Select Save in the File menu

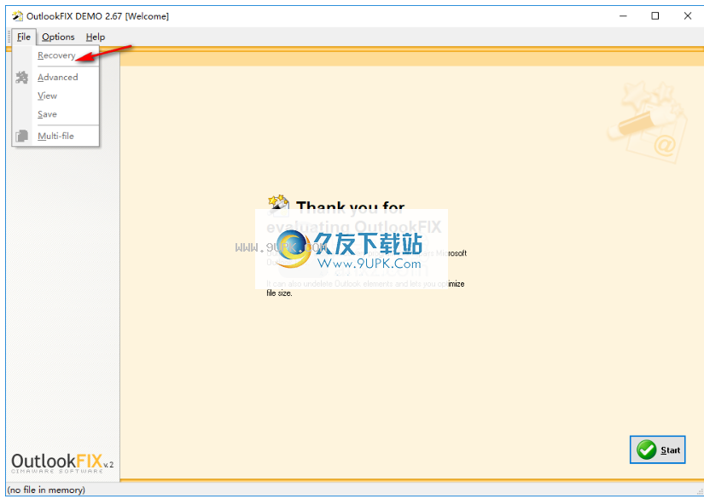47,114
